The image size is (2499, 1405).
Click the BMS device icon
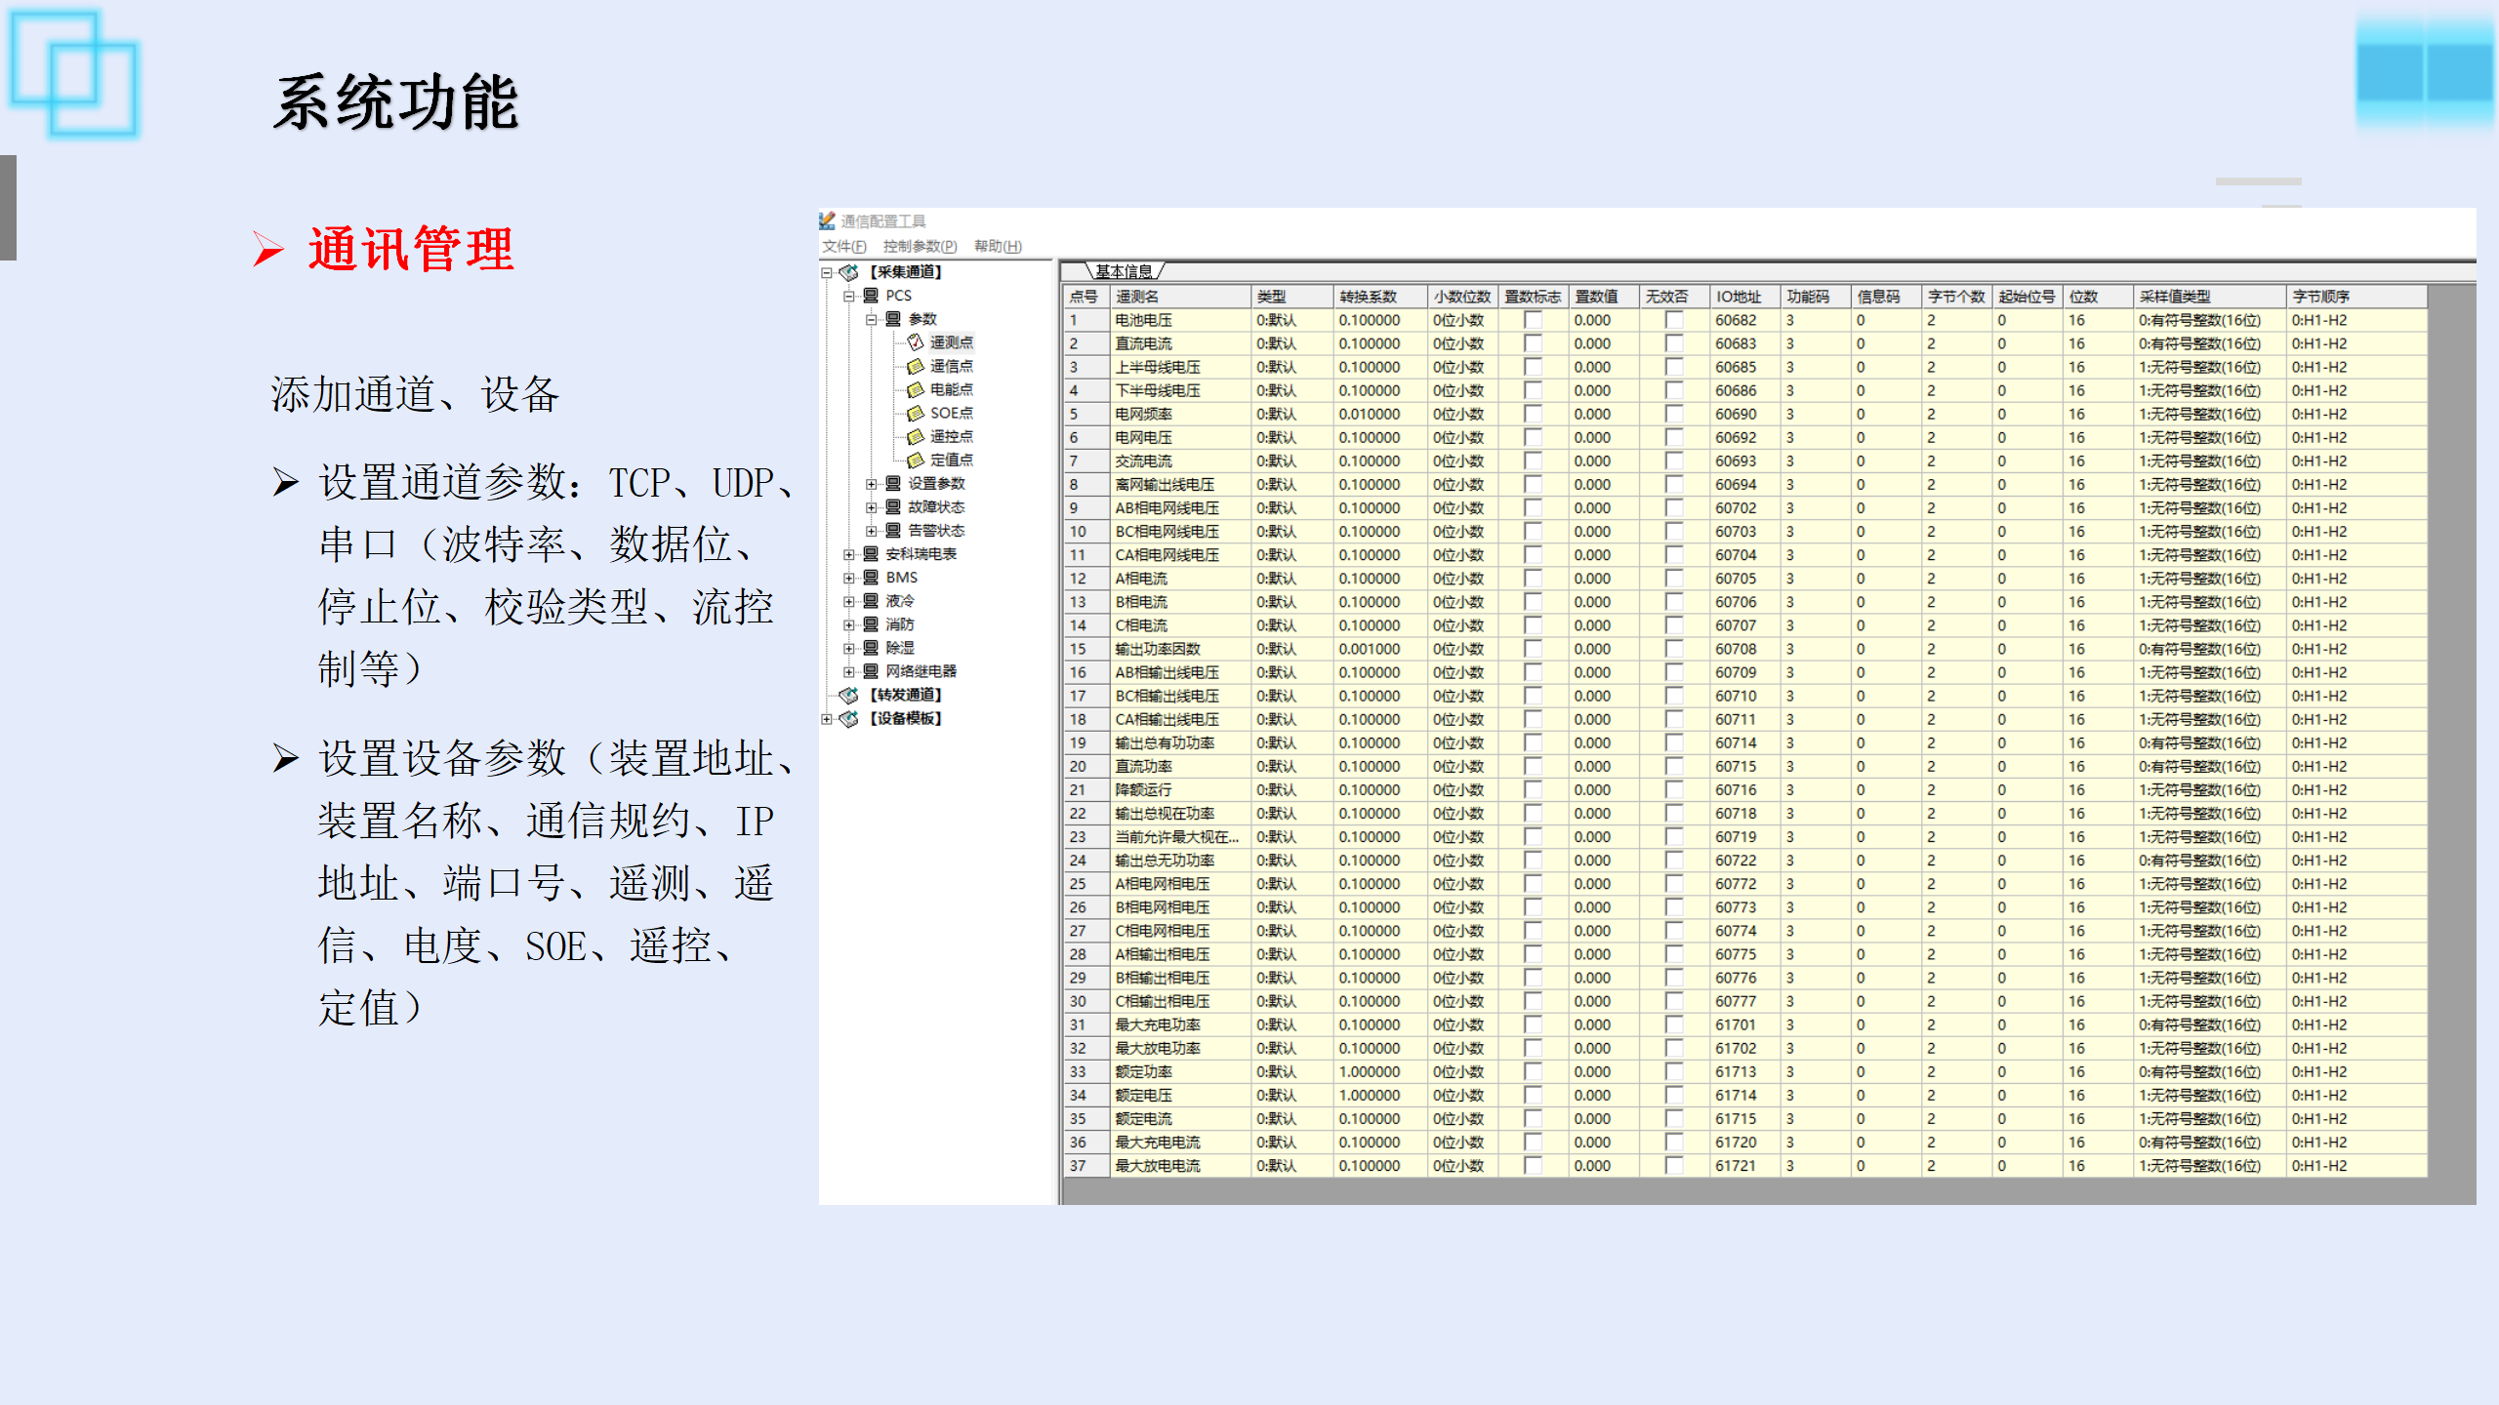click(x=871, y=577)
